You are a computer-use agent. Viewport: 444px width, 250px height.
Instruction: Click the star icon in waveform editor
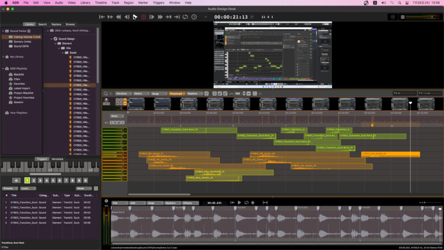coord(253,202)
